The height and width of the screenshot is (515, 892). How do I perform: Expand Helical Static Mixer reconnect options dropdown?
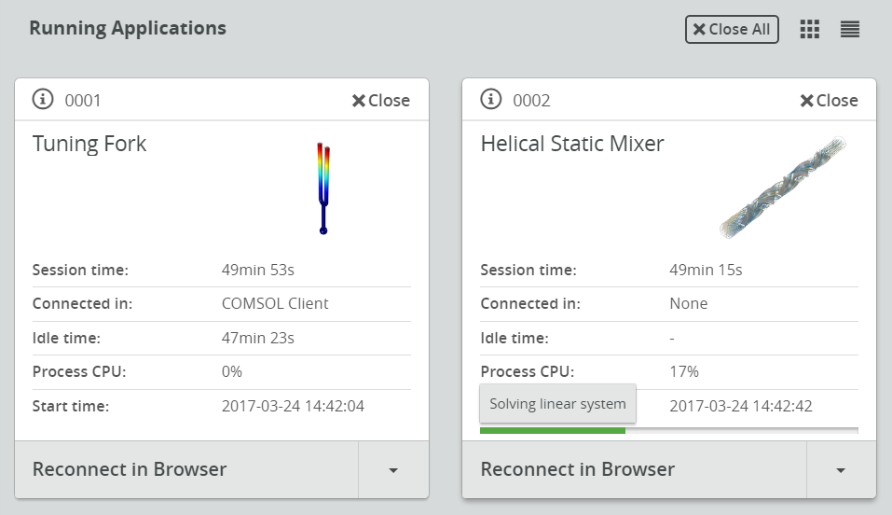pyautogui.click(x=841, y=470)
